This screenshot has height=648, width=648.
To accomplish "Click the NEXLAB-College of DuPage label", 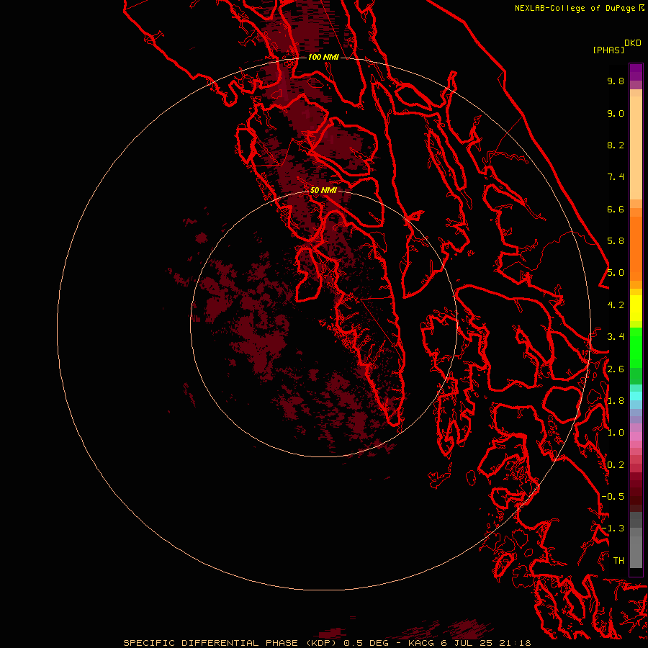I will tap(576, 8).
